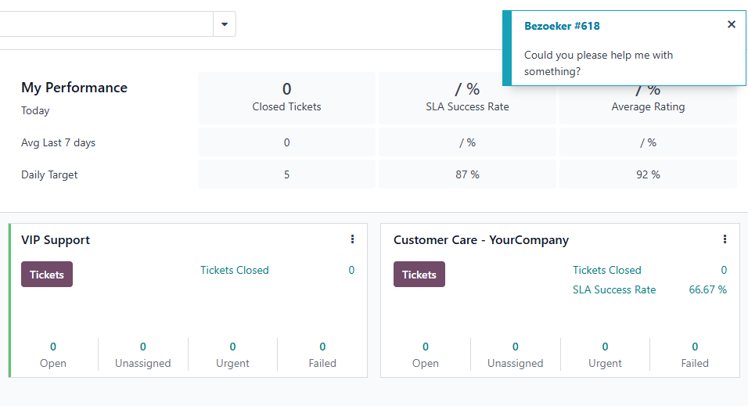View Unassigned tickets in VIP Support
748x406 pixels.
coord(142,354)
